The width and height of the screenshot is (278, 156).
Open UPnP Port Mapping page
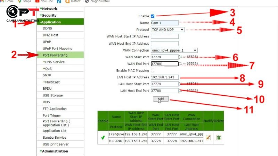[57, 48]
